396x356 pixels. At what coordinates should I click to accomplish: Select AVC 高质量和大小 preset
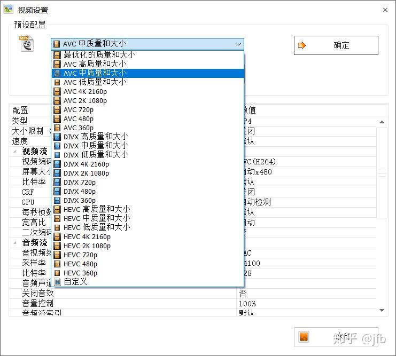click(147, 64)
